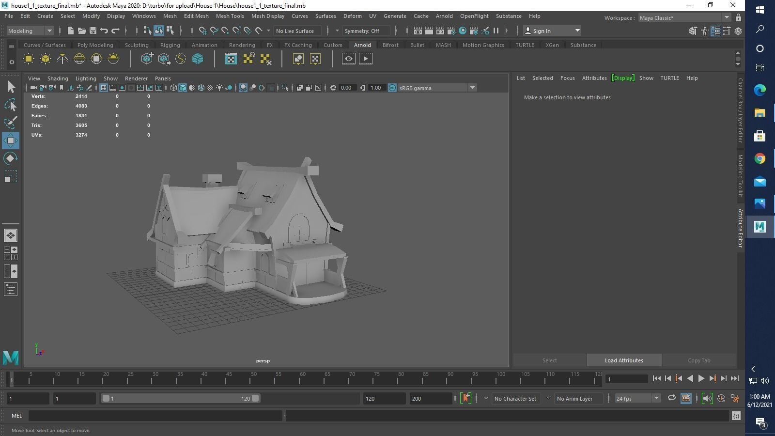Toggle the Attribute Editor sidebar icon
The height and width of the screenshot is (436, 775).
pyautogui.click(x=716, y=31)
